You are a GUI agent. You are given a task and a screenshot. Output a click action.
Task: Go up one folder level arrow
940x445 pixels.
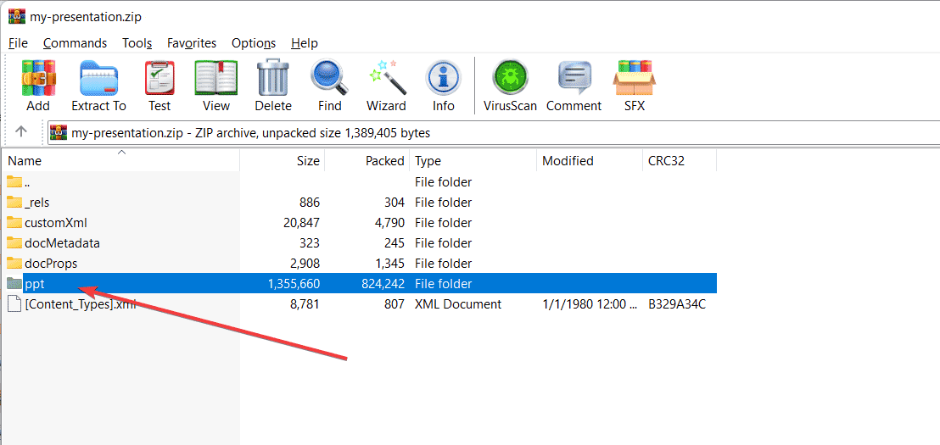[21, 131]
